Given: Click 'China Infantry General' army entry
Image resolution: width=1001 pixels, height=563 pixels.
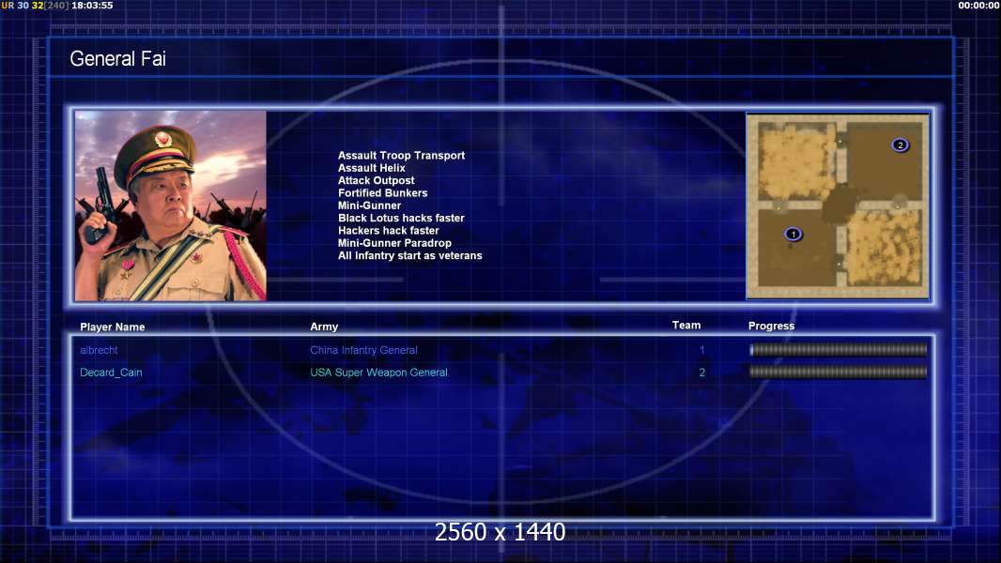Looking at the screenshot, I should pyautogui.click(x=364, y=350).
